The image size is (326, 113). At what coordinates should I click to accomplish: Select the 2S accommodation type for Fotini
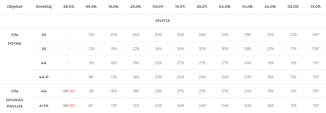click(x=44, y=35)
